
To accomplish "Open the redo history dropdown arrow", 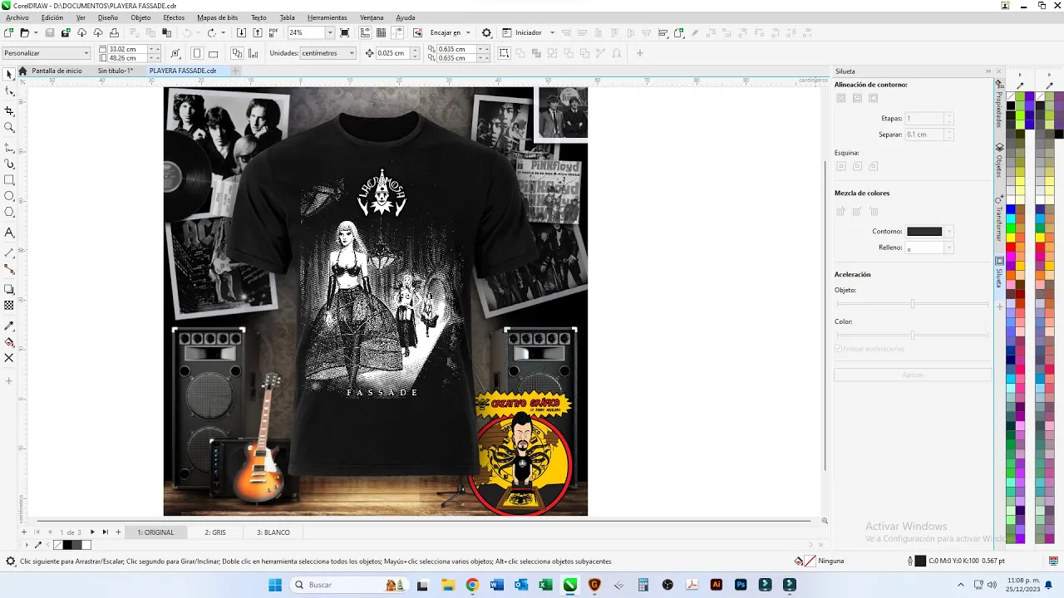I will click(x=224, y=32).
